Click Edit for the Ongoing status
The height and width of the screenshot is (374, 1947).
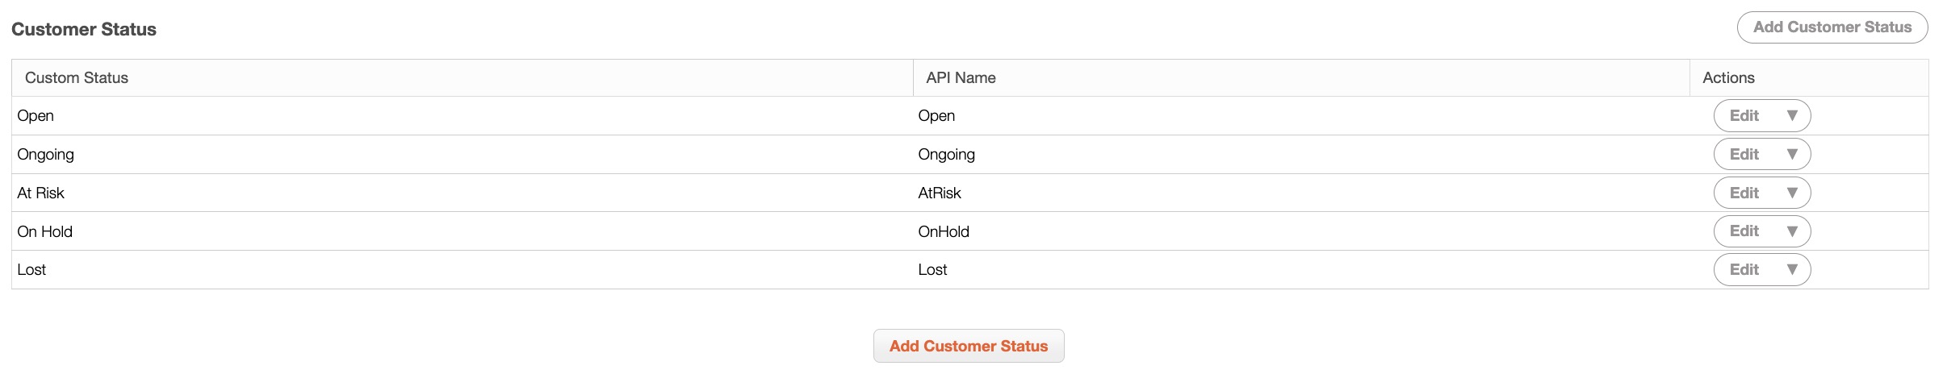pos(1744,155)
